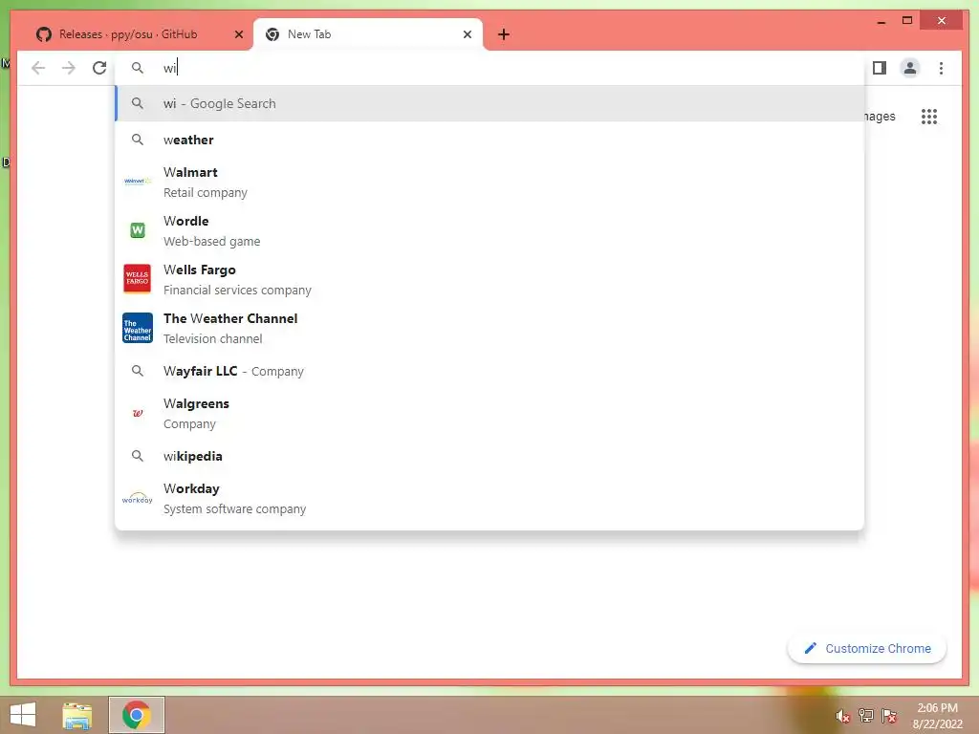Open the Action Center flag icon
This screenshot has width=979, height=734.
pyautogui.click(x=889, y=716)
